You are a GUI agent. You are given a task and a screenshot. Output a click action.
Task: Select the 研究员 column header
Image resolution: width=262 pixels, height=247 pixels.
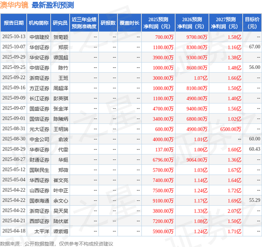pyautogui.click(x=60, y=23)
